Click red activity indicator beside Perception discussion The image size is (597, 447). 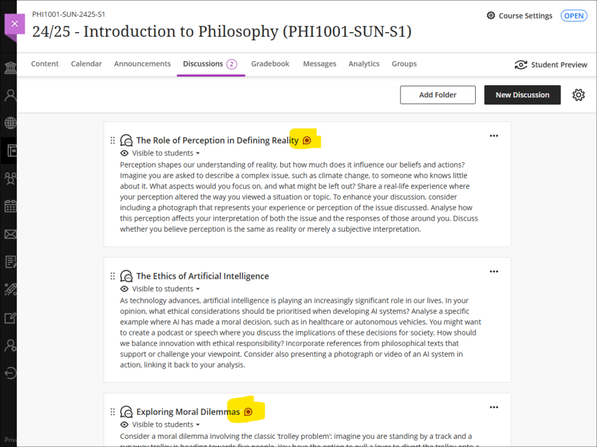(x=307, y=141)
